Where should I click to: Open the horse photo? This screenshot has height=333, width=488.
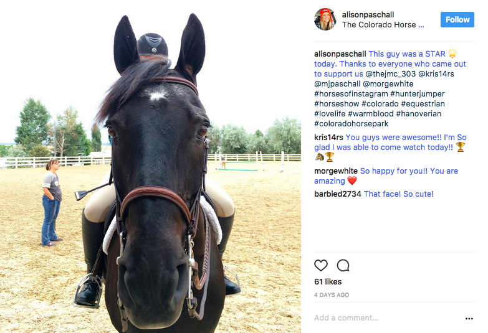151,167
